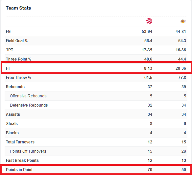Click the Fast Break Points label
Viewport: 192px width, 175px height.
(22, 161)
